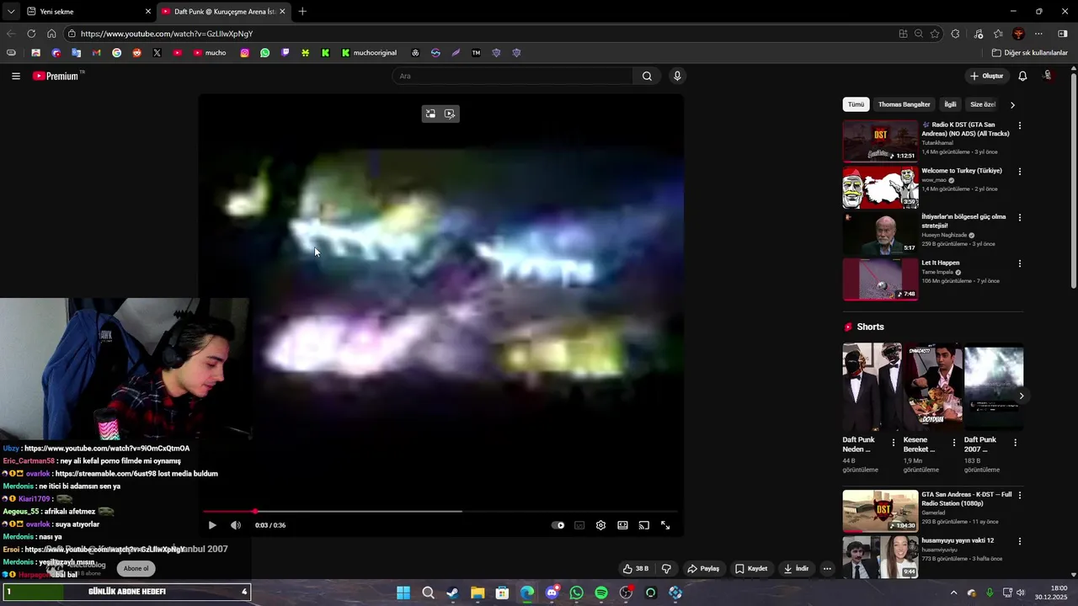Open options for husamvyuyu yayın vakti 12
The image size is (1078, 606).
1020,541
